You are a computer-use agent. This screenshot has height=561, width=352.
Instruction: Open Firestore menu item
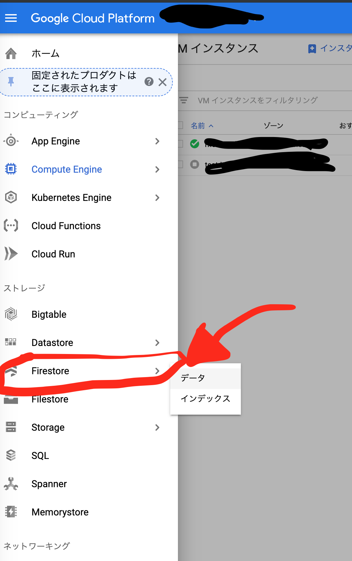pyautogui.click(x=50, y=371)
